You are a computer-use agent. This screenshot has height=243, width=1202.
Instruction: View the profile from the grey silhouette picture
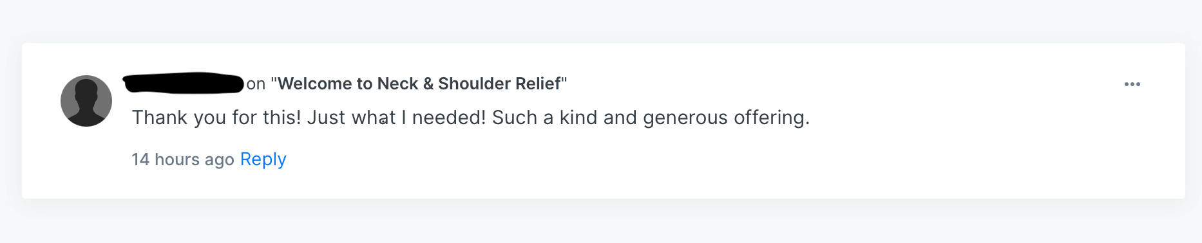(86, 101)
